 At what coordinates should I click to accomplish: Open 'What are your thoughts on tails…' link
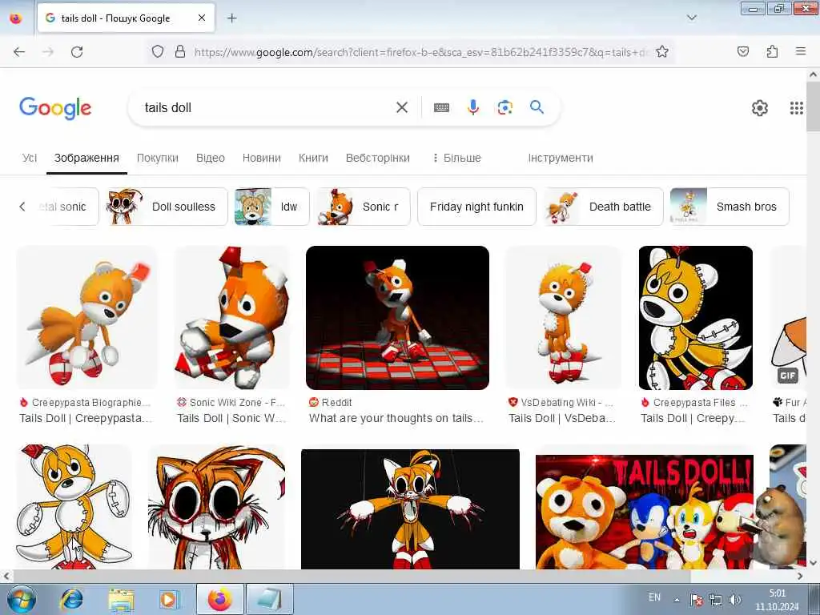(396, 418)
